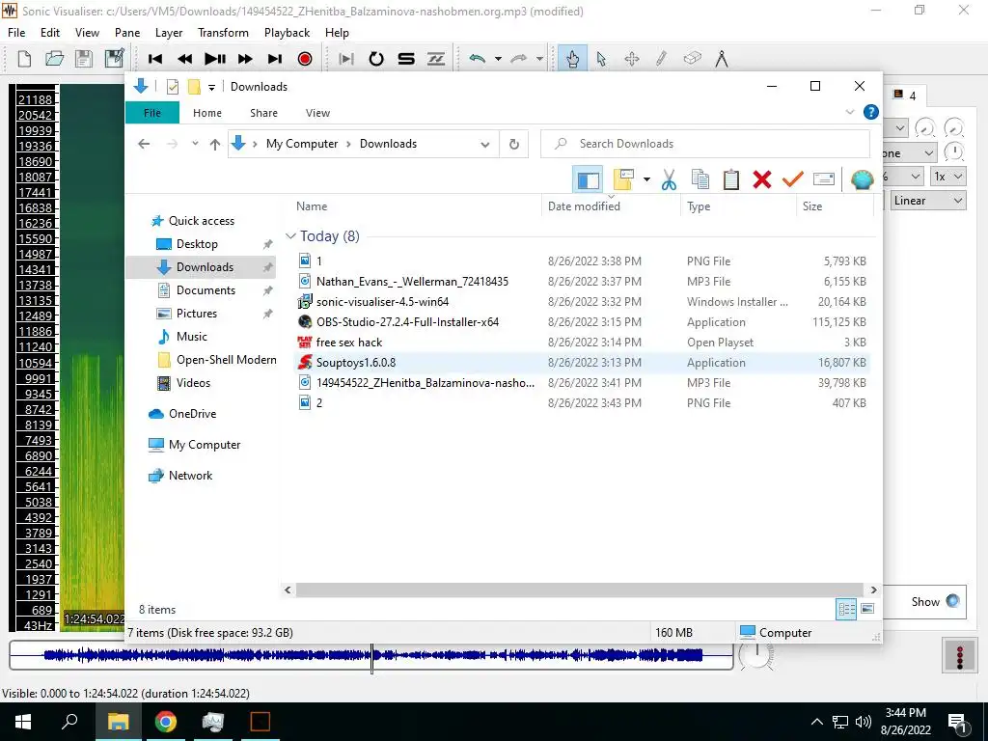
Task: Click the Email envelope icon in Explorer toolbar
Action: 824,180
